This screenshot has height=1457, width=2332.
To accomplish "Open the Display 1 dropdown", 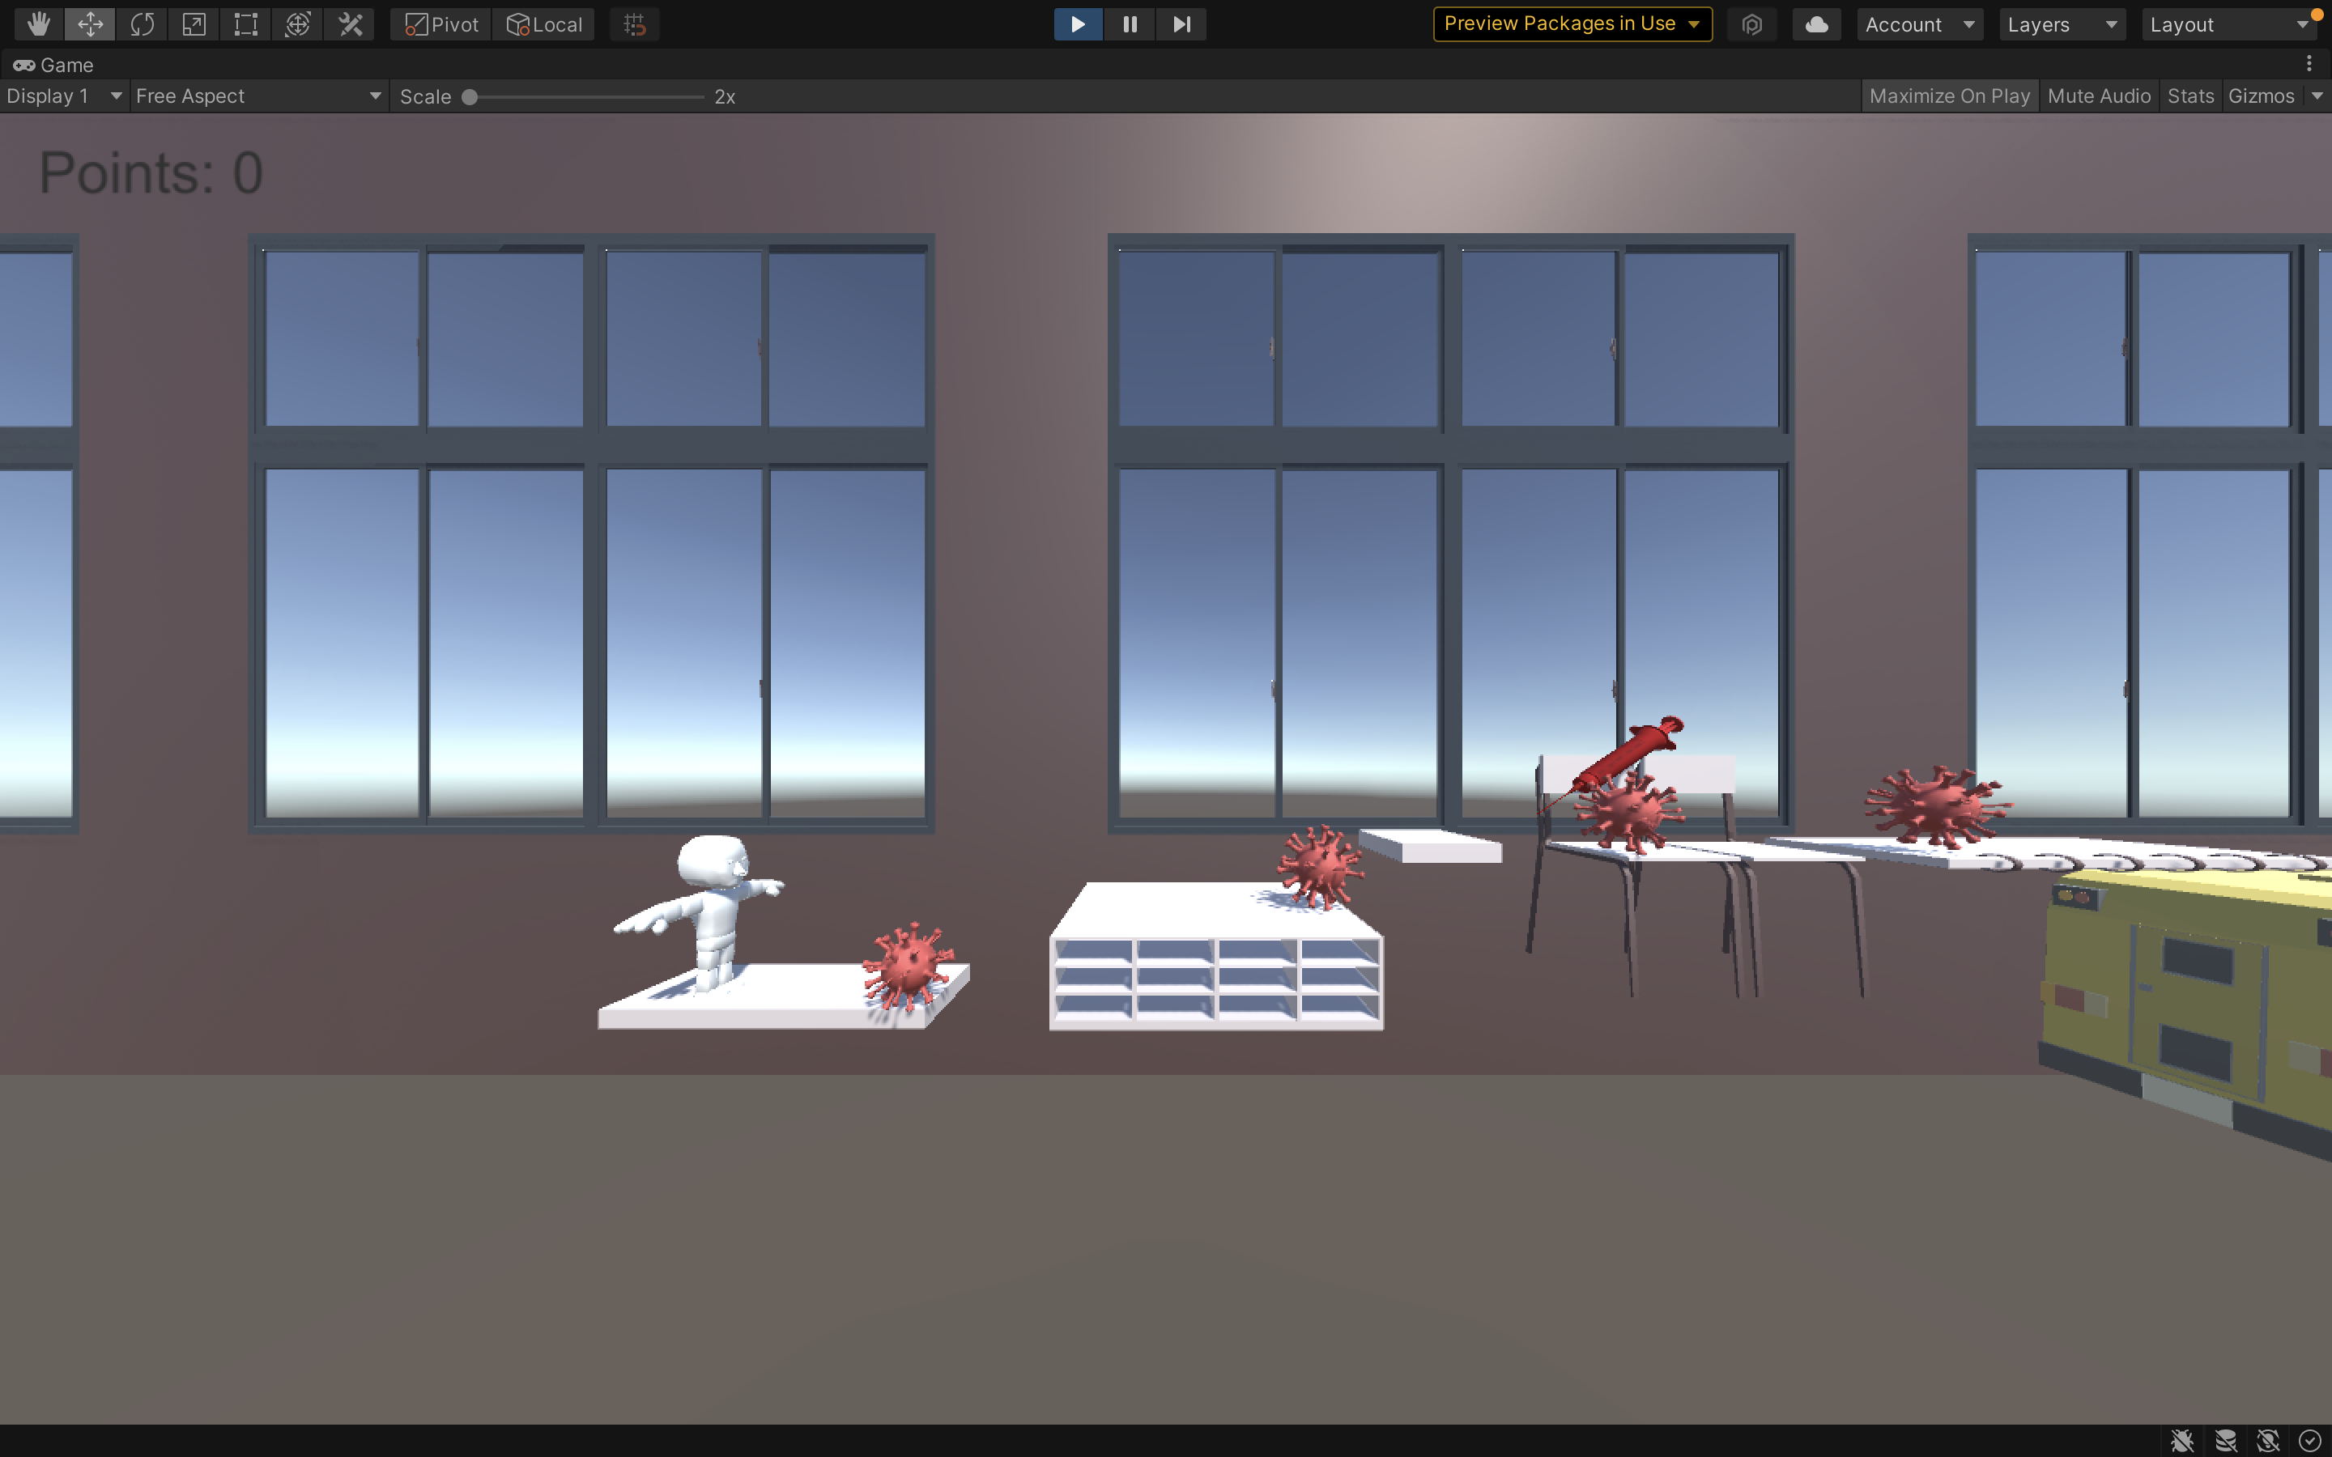I will point(64,96).
